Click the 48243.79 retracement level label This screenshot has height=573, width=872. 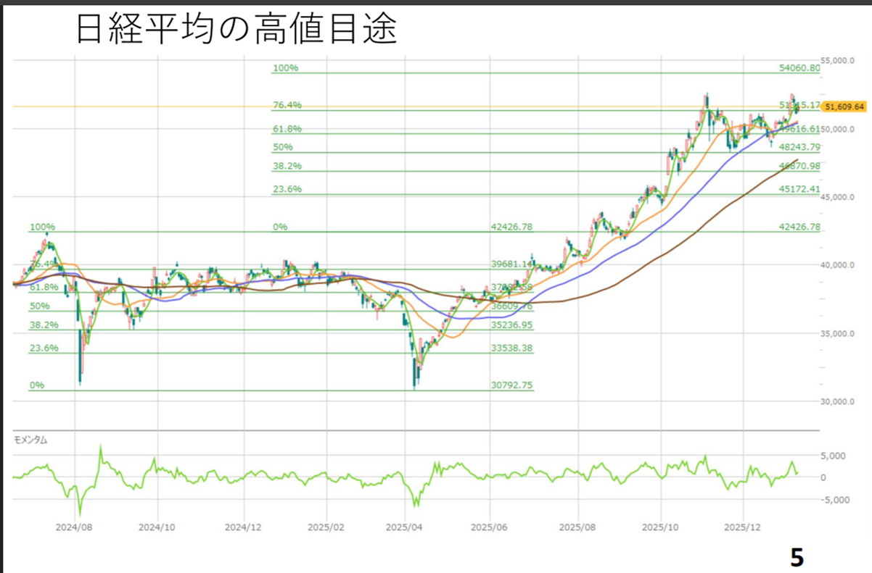pos(799,146)
